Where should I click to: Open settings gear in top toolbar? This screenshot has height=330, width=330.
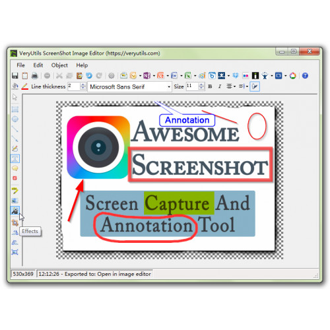pos(112,76)
